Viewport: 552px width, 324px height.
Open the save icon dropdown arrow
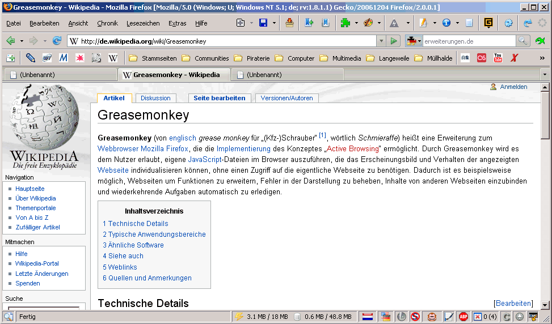point(274,23)
